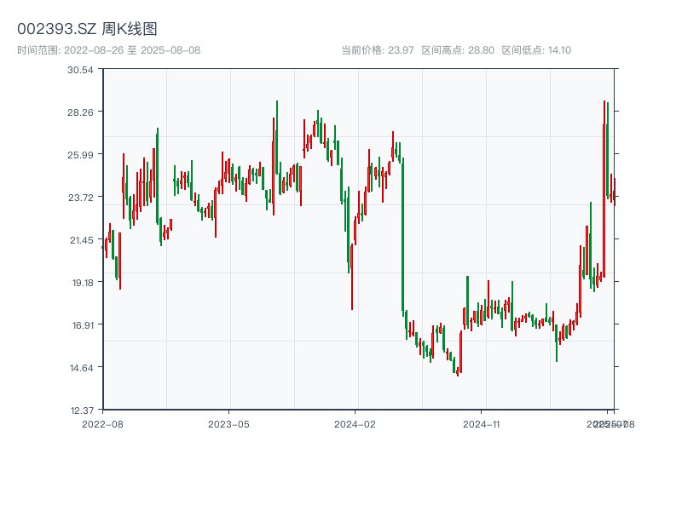Screen dimensions: 682x511
Task: Select the 2024-02 x-axis date label
Action: pyautogui.click(x=355, y=423)
